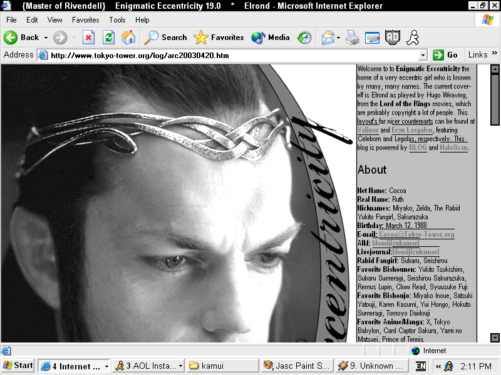
Task: Open the Forward history dropdown arrow
Action: [74, 37]
